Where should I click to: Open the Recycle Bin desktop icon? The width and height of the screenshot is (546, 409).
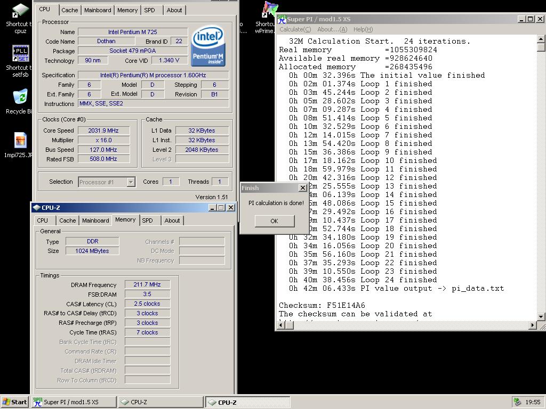tap(21, 96)
